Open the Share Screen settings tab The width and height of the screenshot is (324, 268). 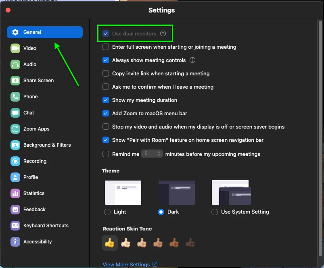point(45,81)
